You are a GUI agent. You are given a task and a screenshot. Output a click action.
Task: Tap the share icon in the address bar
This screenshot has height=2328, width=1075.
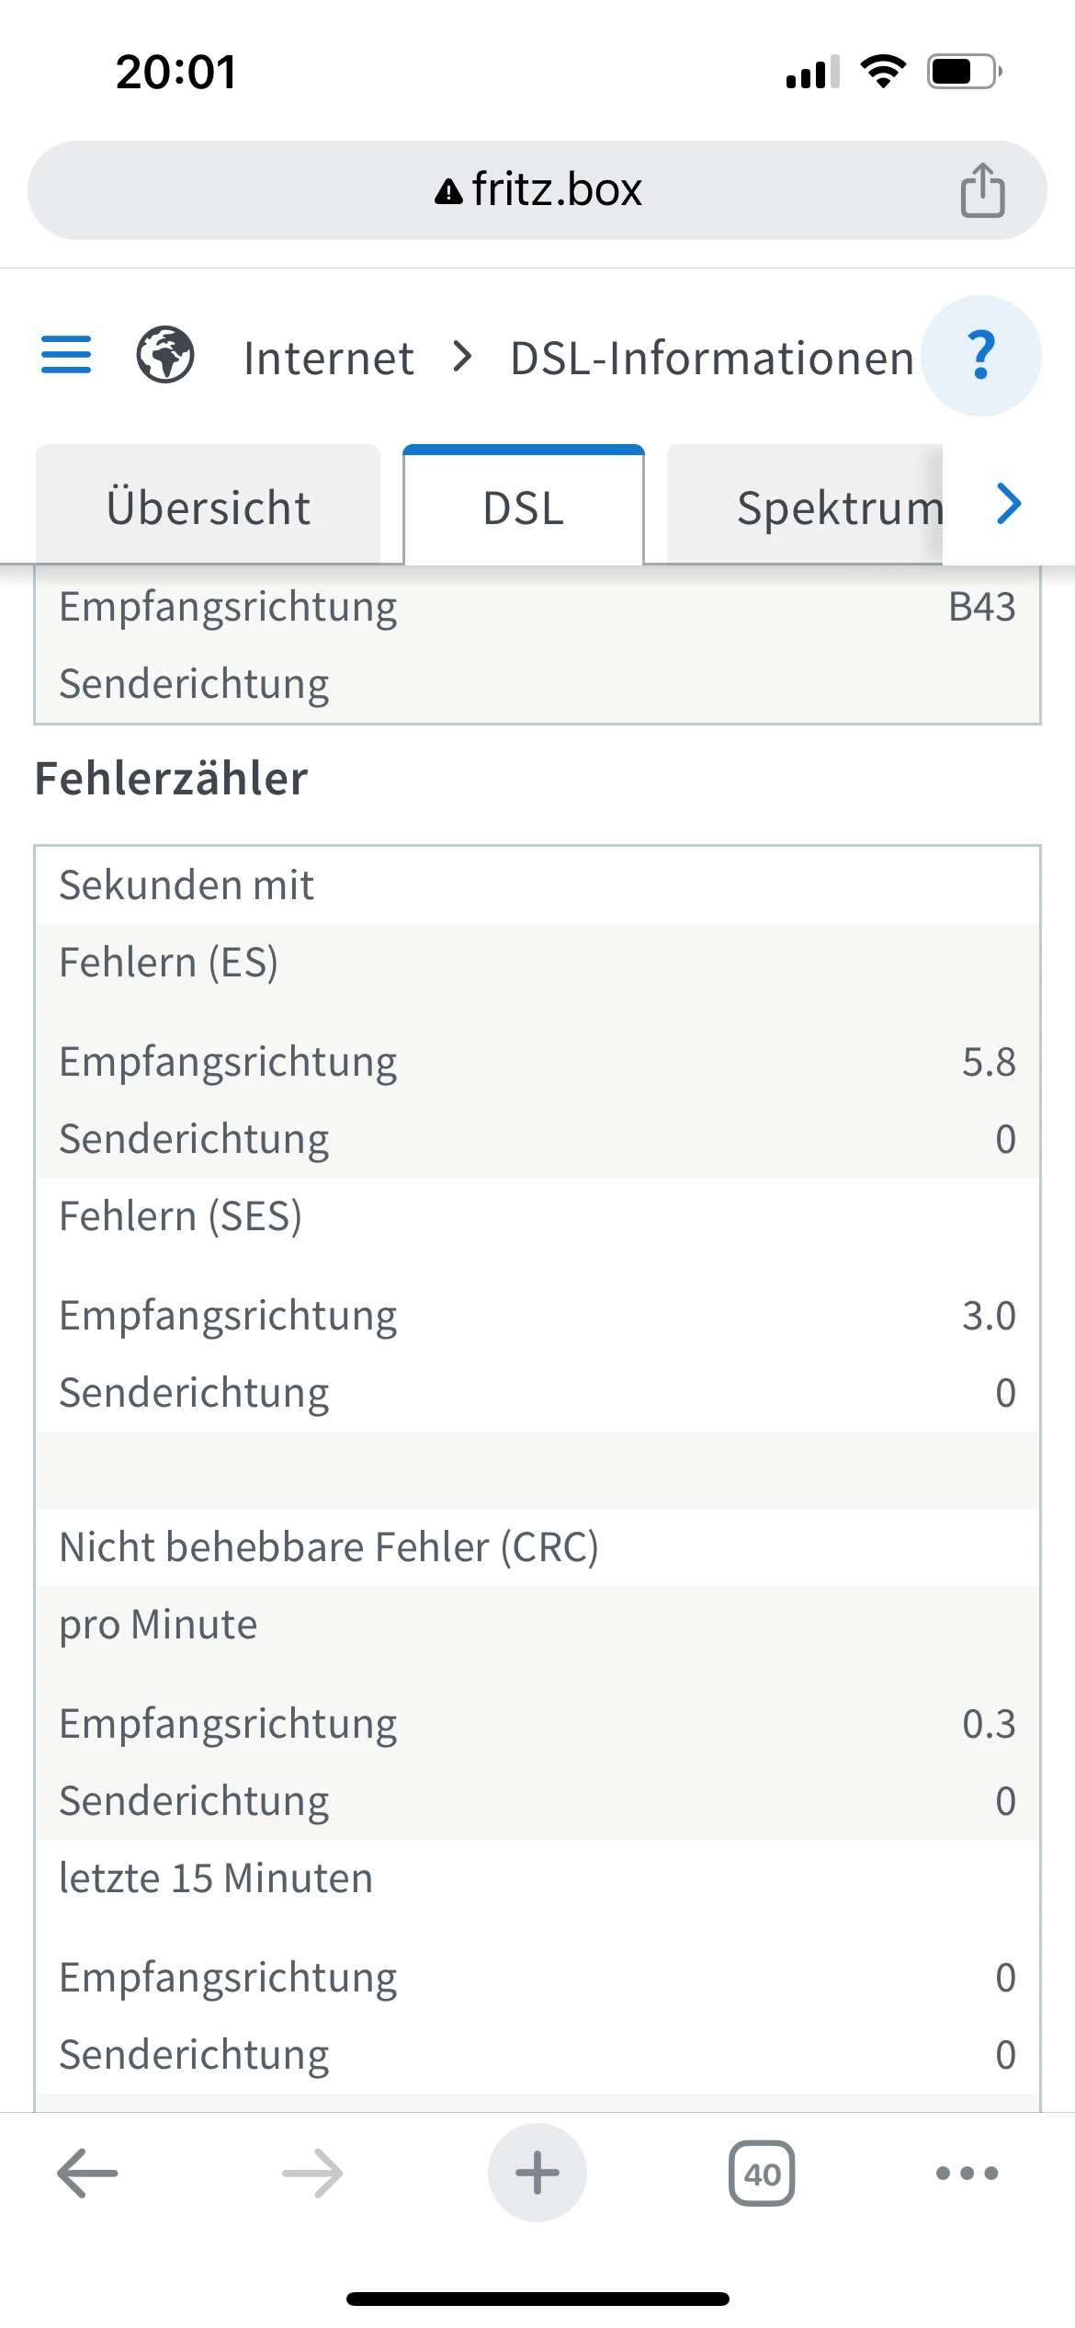coord(982,190)
